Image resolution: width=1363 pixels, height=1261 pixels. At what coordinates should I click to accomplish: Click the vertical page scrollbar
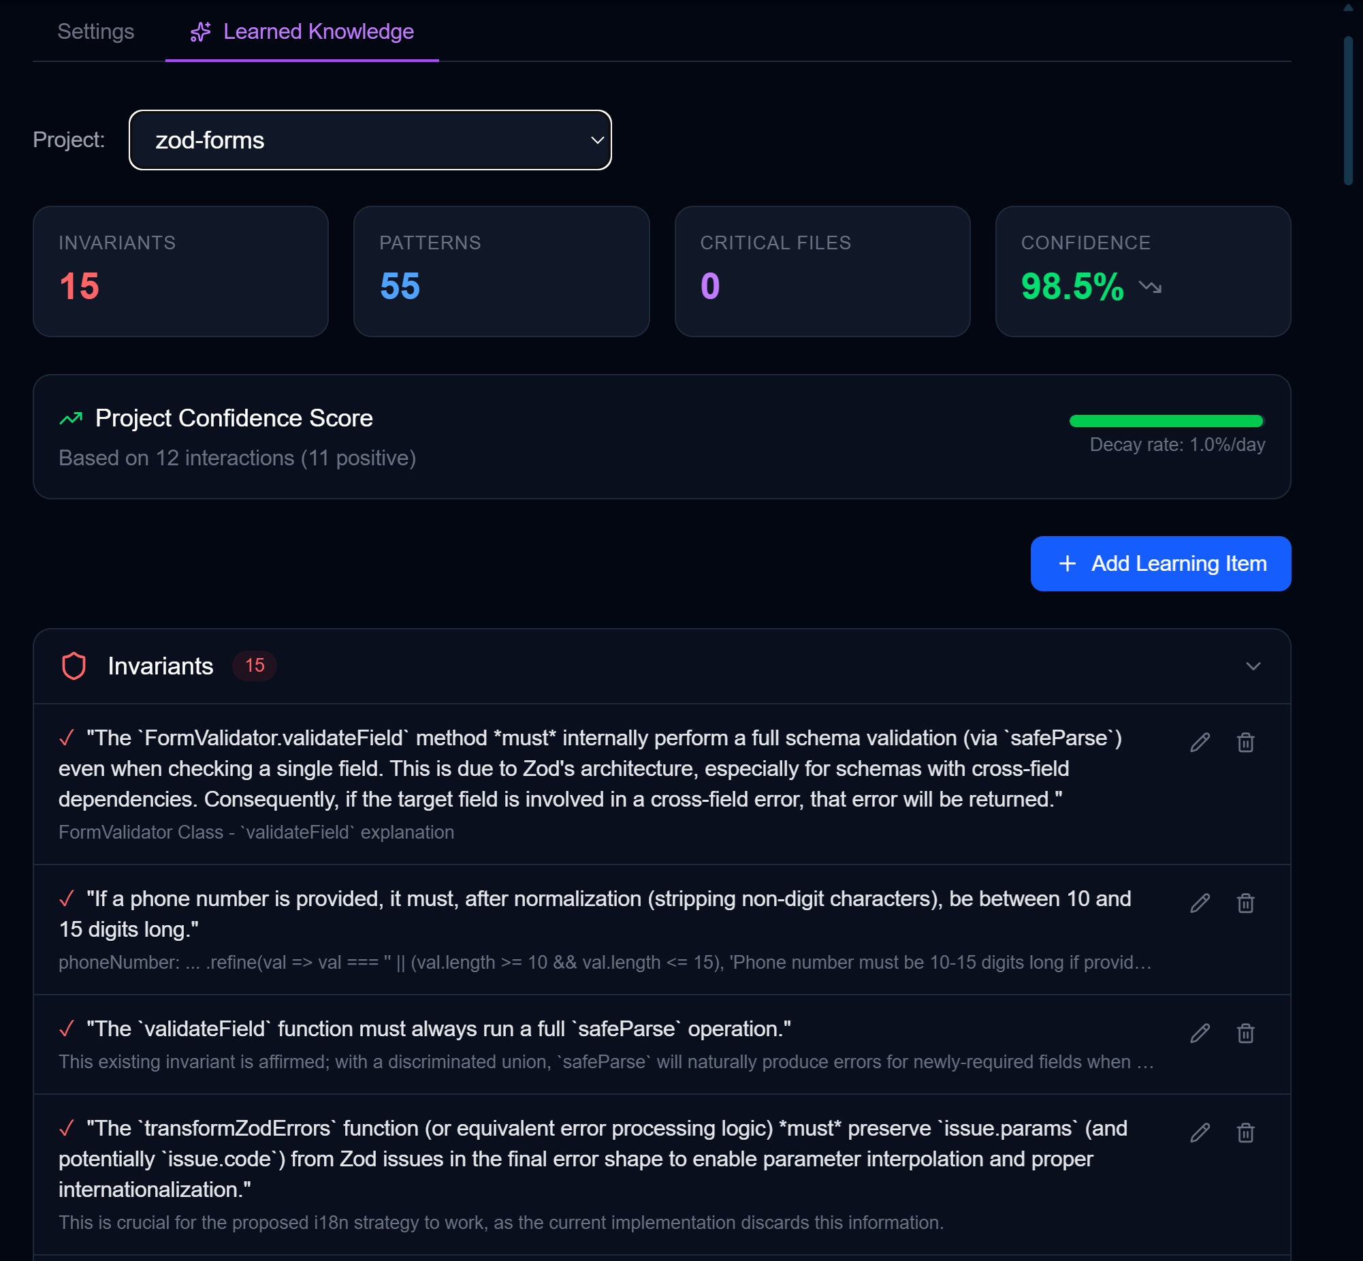click(x=1347, y=110)
